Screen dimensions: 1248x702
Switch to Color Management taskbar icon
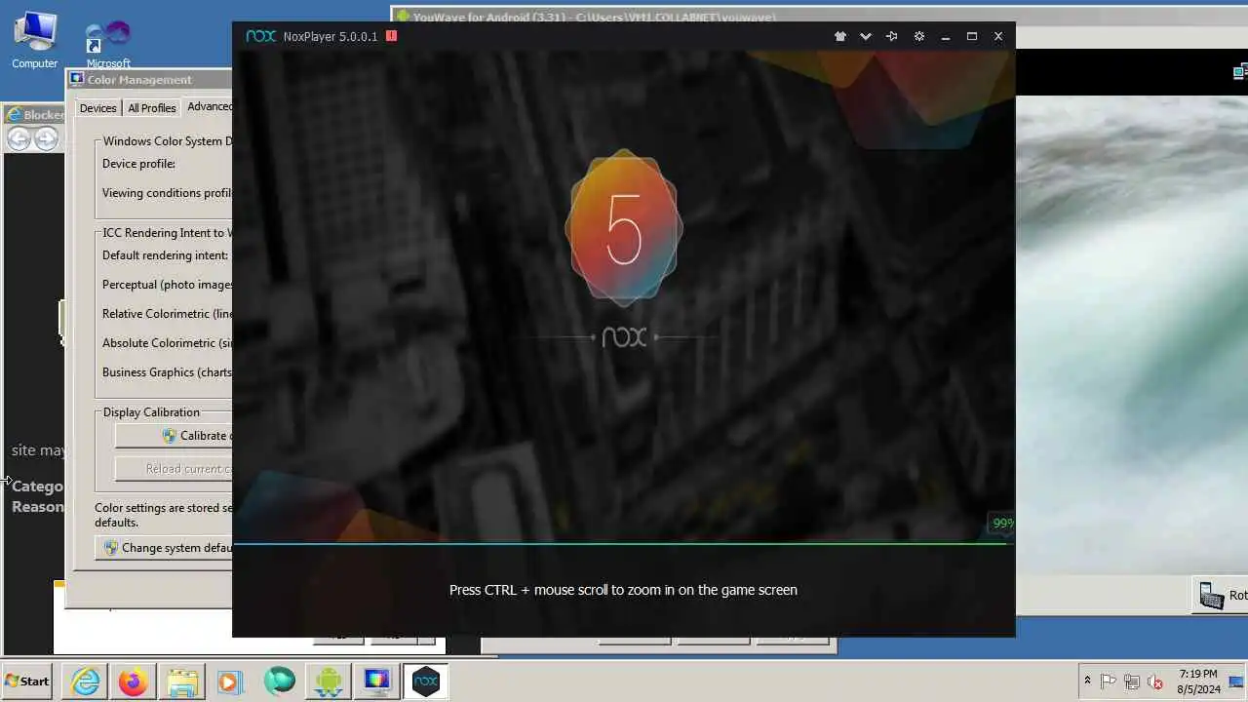(377, 682)
